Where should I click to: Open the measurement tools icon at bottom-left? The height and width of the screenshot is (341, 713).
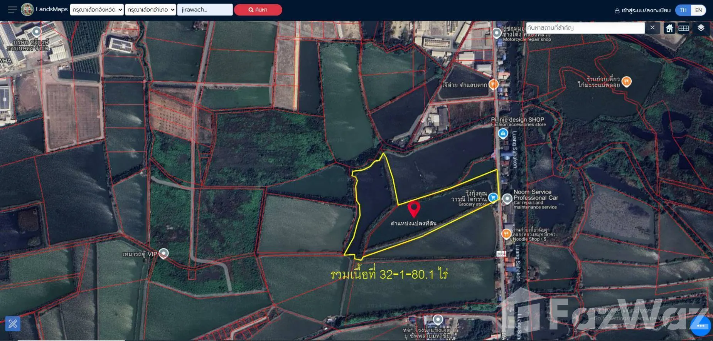click(x=13, y=323)
